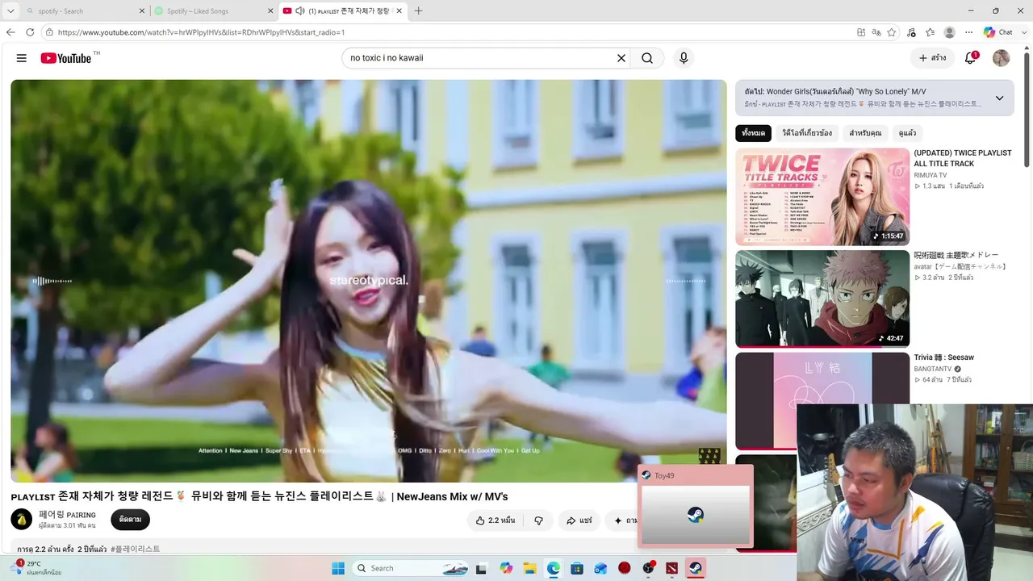This screenshot has width=1033, height=581.
Task: Dislike the video with the thumbs-down button
Action: point(539,520)
